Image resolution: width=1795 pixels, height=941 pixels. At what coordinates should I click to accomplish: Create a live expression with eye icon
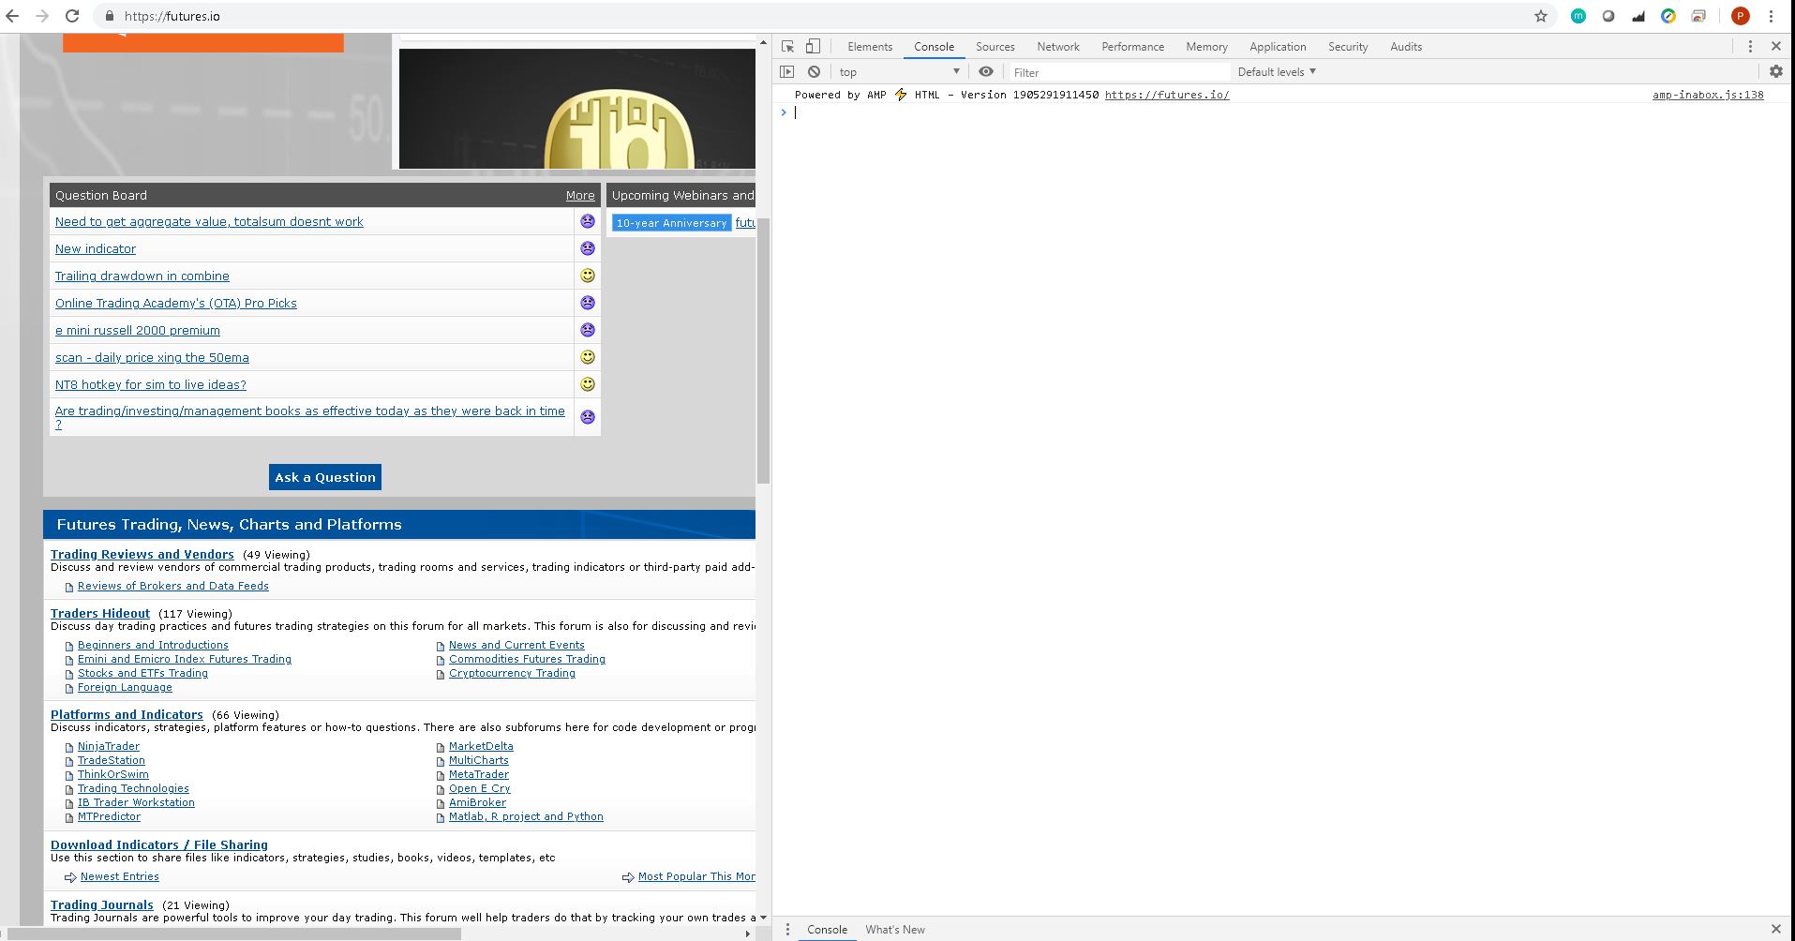(986, 72)
